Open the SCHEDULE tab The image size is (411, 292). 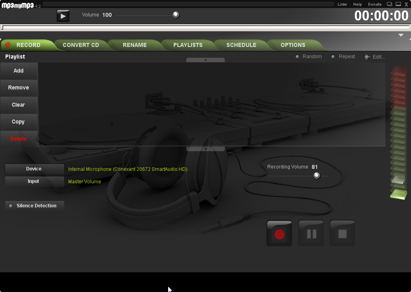tap(241, 45)
